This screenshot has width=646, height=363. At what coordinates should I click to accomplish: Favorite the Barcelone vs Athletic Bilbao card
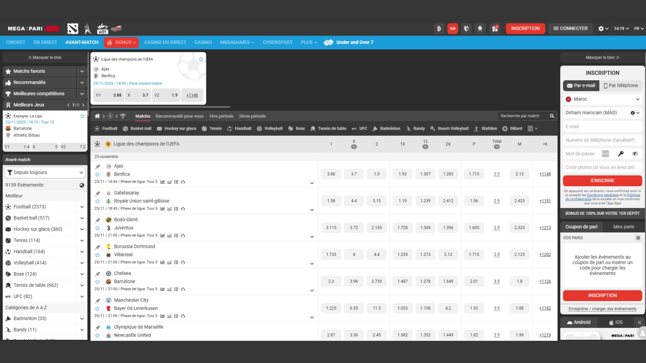82,116
